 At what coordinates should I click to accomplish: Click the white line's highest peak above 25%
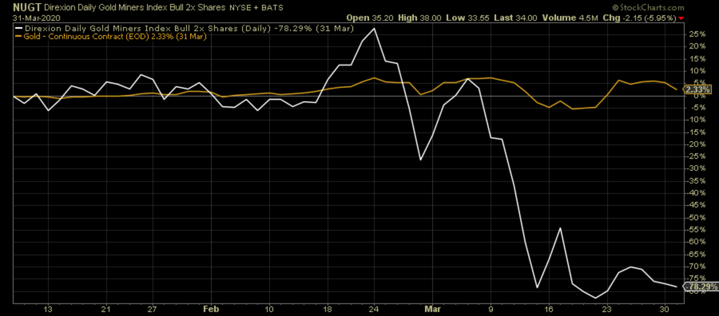374,28
